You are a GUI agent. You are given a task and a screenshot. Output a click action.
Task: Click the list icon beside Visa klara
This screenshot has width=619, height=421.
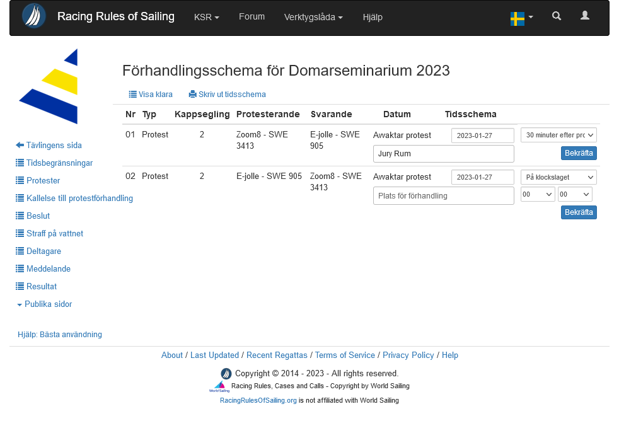[132, 95]
